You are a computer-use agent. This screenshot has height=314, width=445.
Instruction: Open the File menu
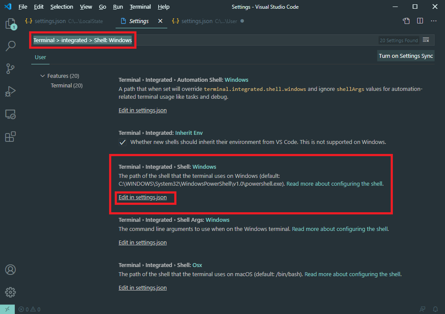23,7
